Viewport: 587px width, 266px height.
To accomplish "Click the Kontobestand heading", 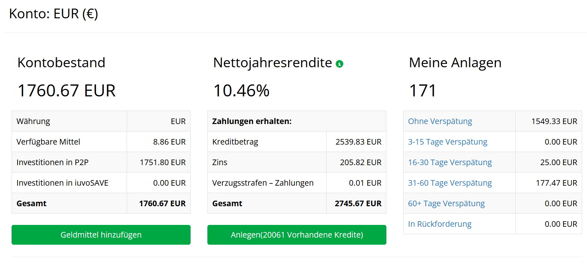I will 61,62.
